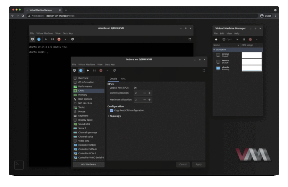288x187 pixels.
Task: Click run icon in Virtual Machine Manager toolbar
Action: tap(237, 39)
